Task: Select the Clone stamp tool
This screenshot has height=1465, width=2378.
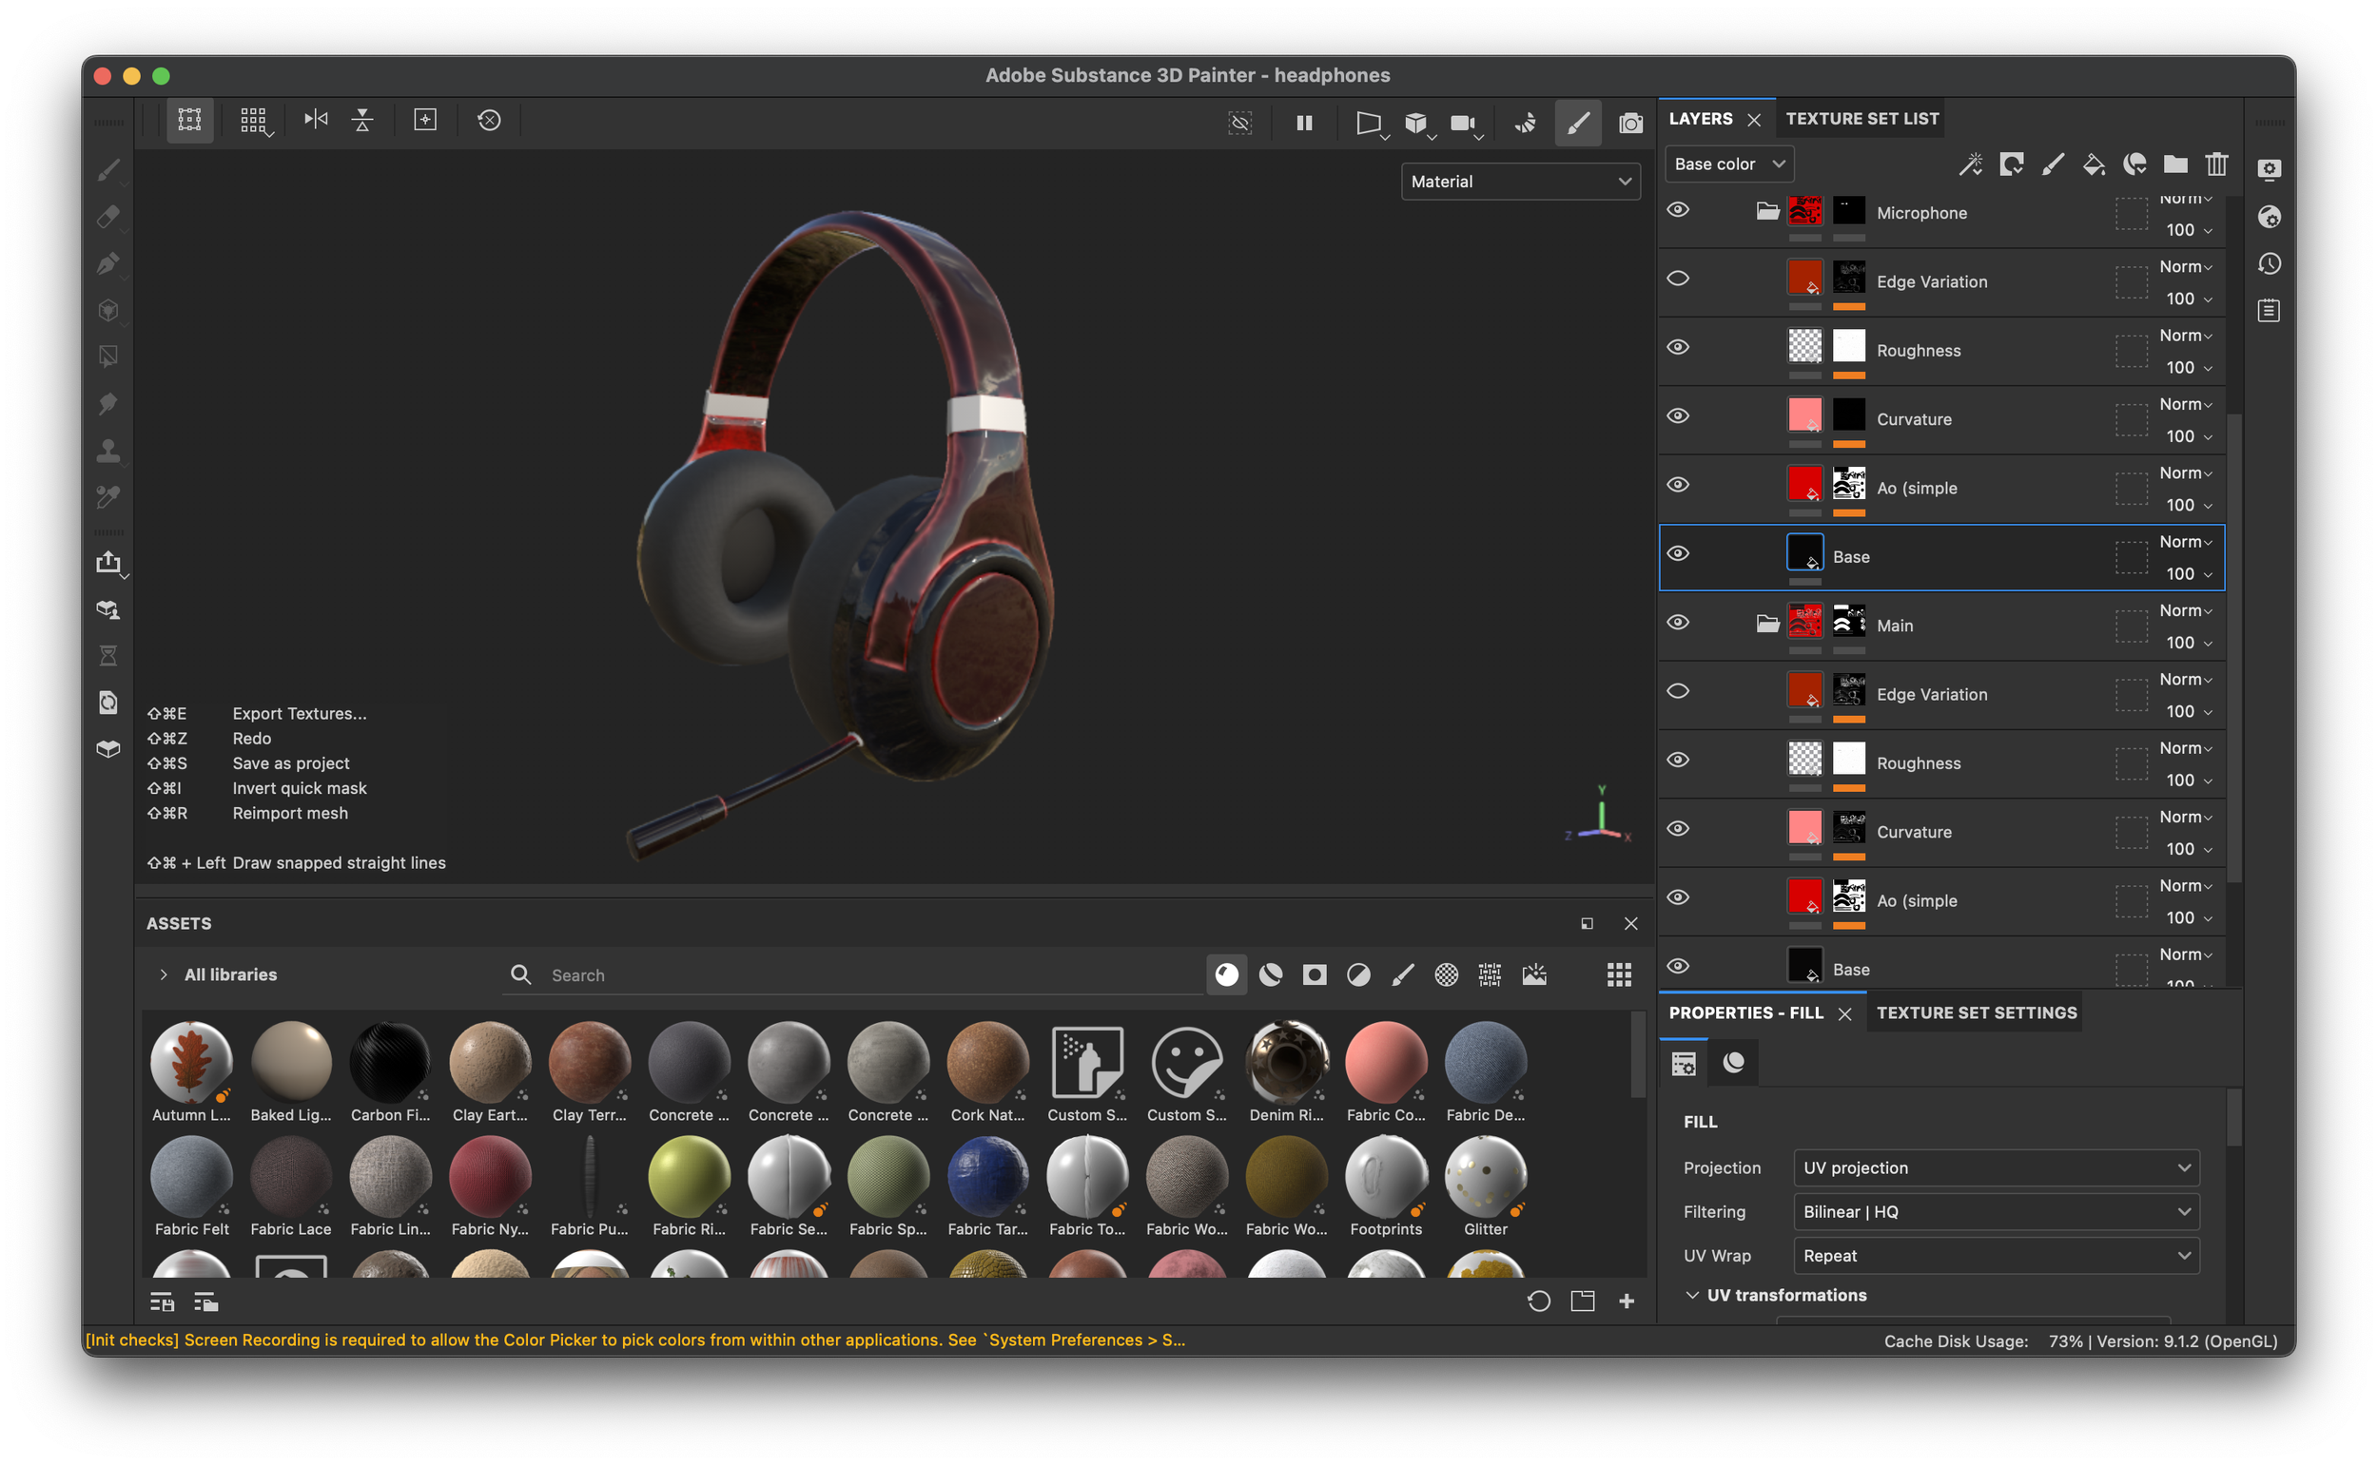Action: (x=108, y=451)
